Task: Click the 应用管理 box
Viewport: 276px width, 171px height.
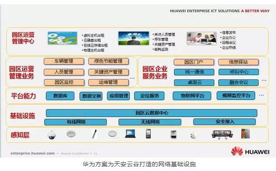Action: coord(118,96)
